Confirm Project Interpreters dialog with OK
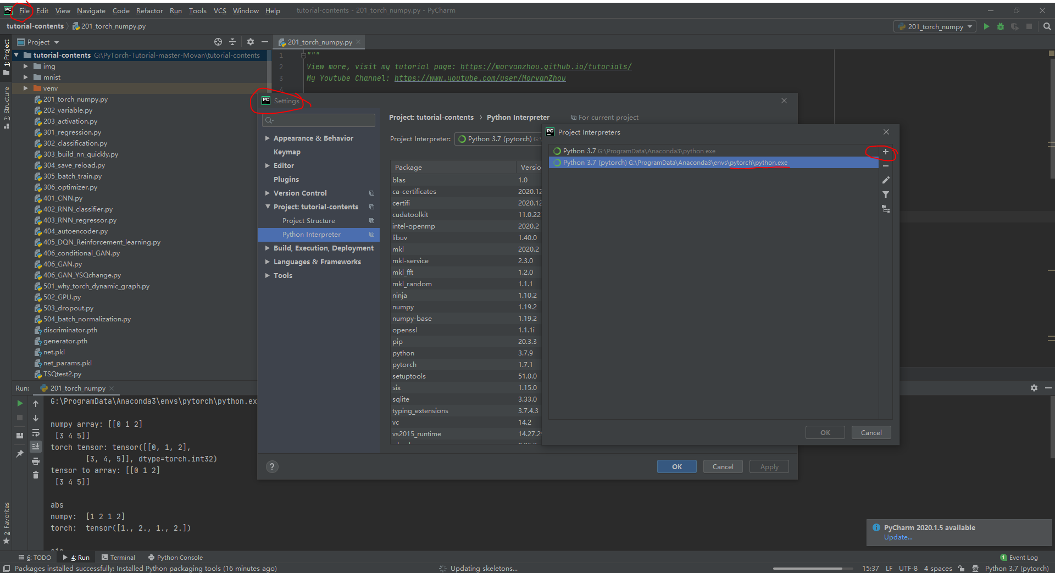The image size is (1055, 573). pos(825,432)
